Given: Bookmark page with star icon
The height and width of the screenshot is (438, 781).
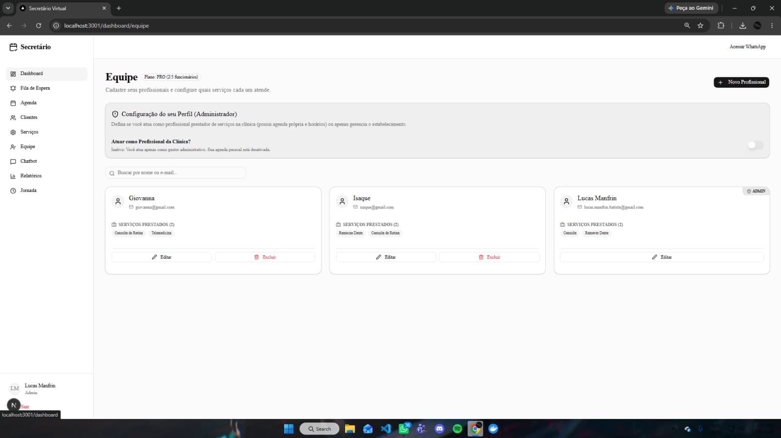Looking at the screenshot, I should [700, 26].
